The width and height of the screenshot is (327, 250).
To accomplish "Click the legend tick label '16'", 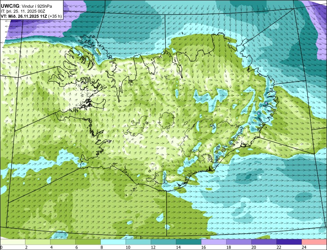I will click(x=204, y=247).
